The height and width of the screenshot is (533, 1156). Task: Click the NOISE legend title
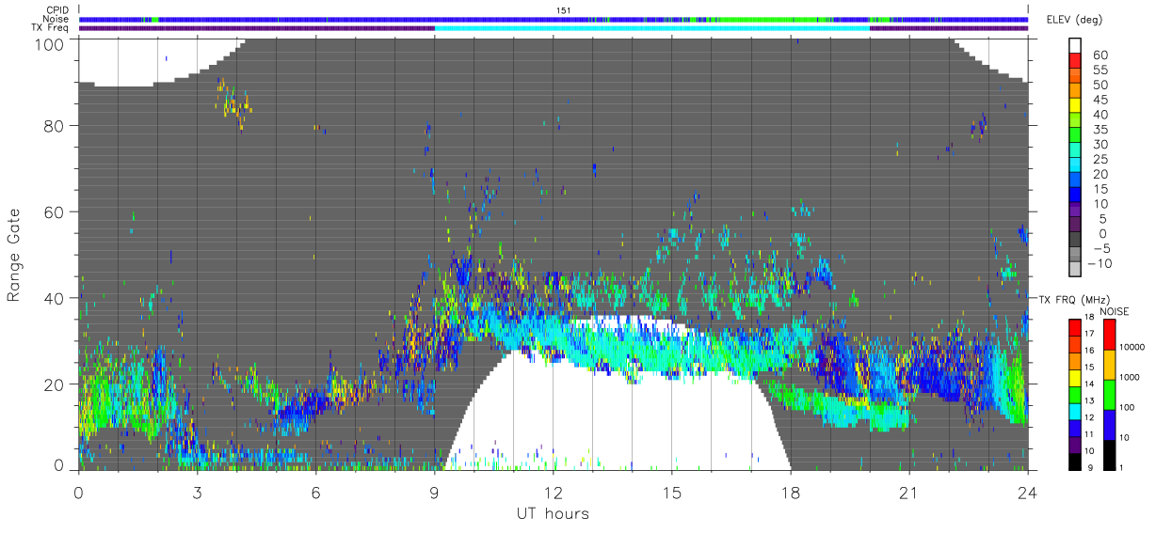(x=1116, y=311)
